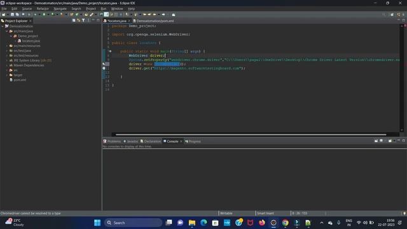Minimize the Console panel
This screenshot has width=407, height=229.
[399, 141]
